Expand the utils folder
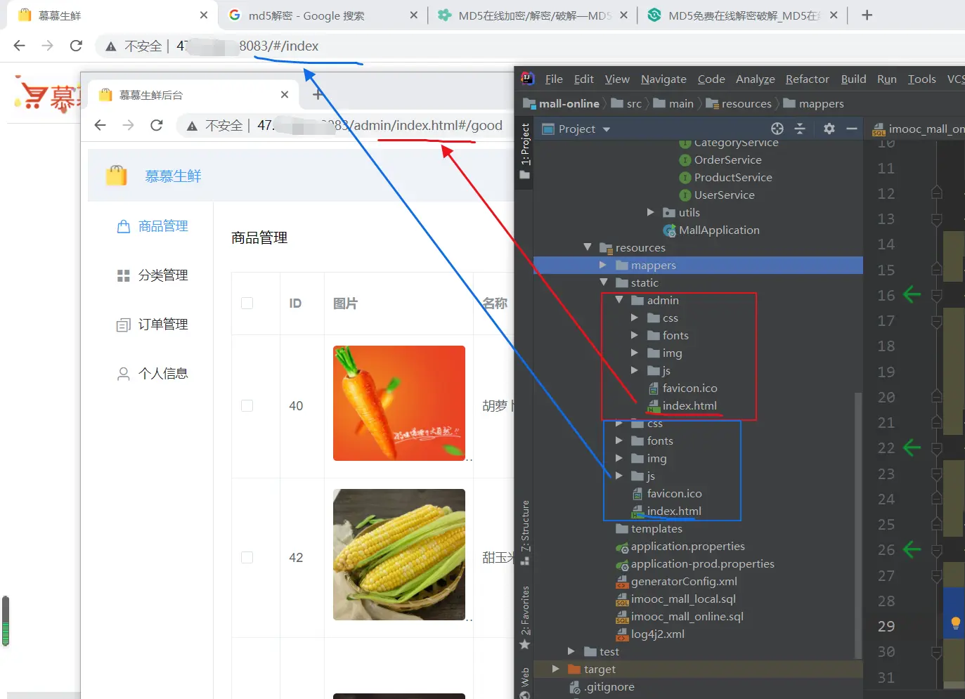This screenshot has width=965, height=699. pyautogui.click(x=650, y=212)
